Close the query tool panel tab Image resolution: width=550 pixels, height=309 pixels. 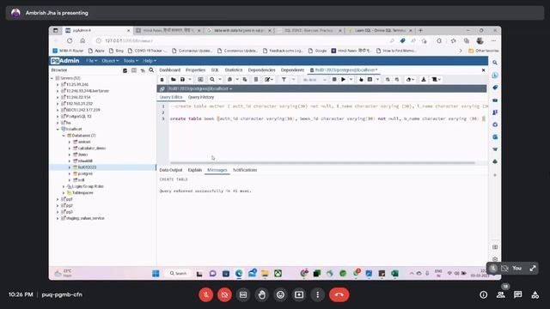(x=483, y=70)
